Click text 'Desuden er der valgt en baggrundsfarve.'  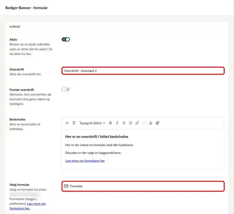point(93,153)
